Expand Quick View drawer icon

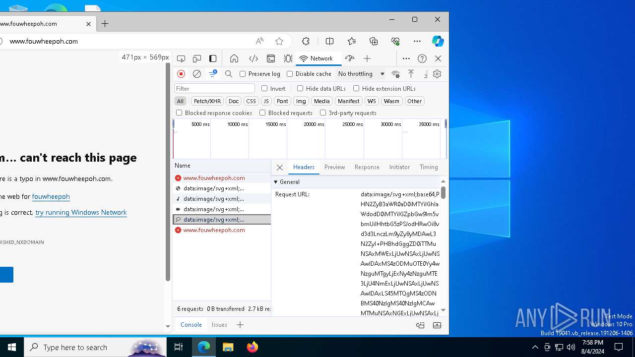437,325
